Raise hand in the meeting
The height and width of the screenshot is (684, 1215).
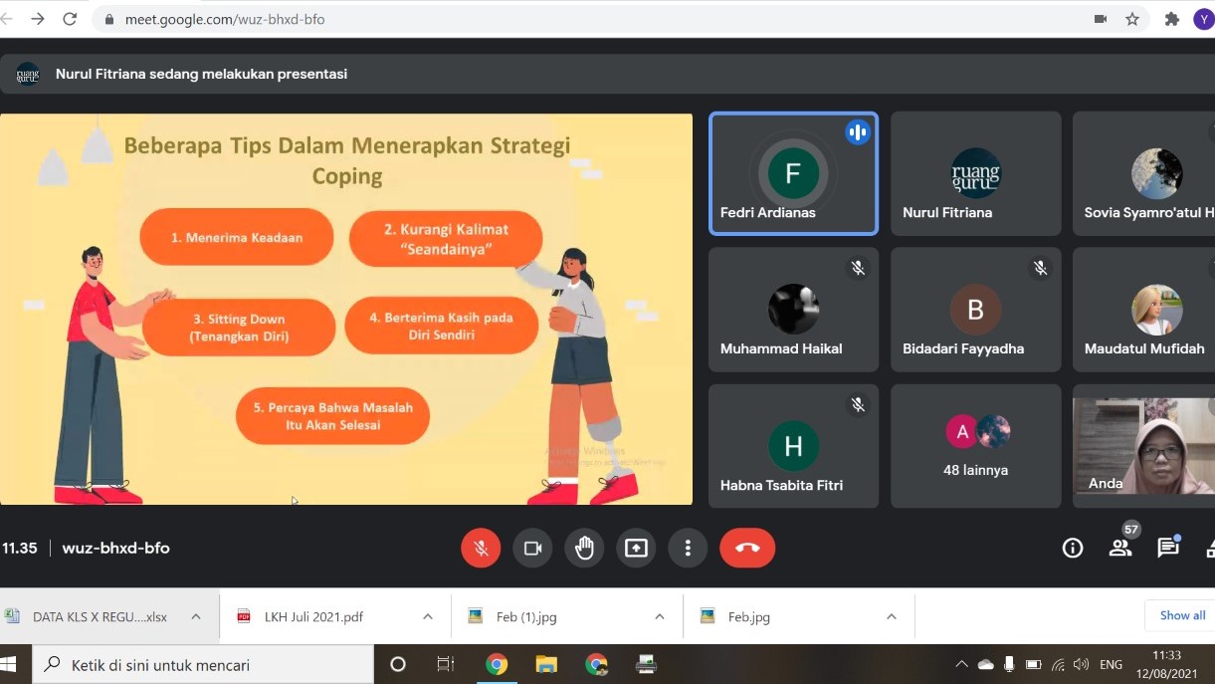point(584,548)
